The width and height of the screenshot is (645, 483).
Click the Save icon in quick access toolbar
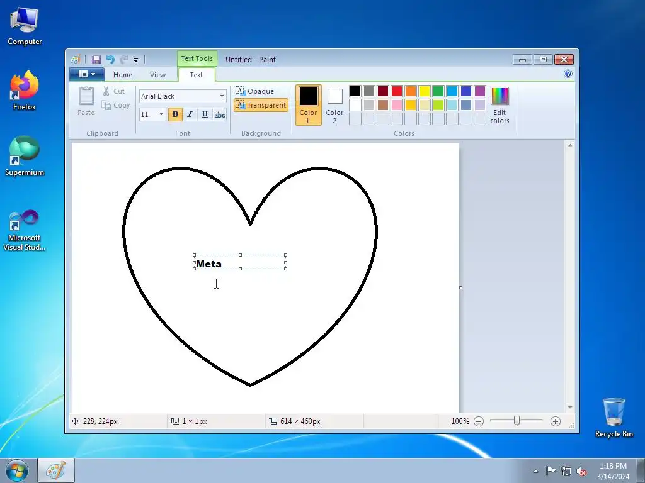pos(96,60)
